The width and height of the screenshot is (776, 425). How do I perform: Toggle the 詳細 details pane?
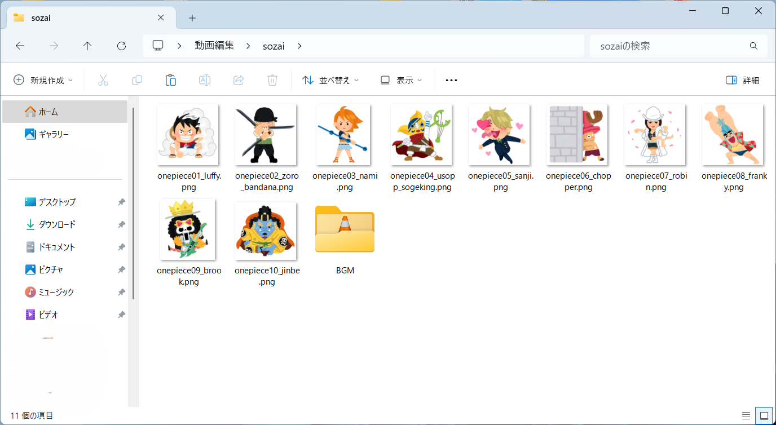click(743, 80)
